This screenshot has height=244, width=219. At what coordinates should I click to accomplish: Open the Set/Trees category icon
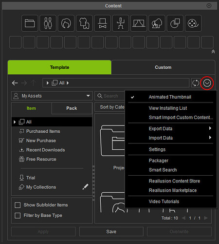157,23
